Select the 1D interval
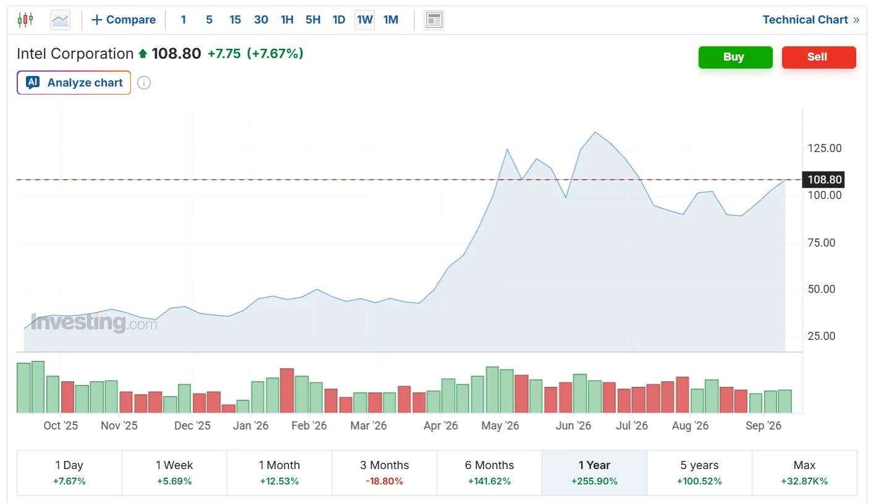This screenshot has width=871, height=503. (339, 20)
